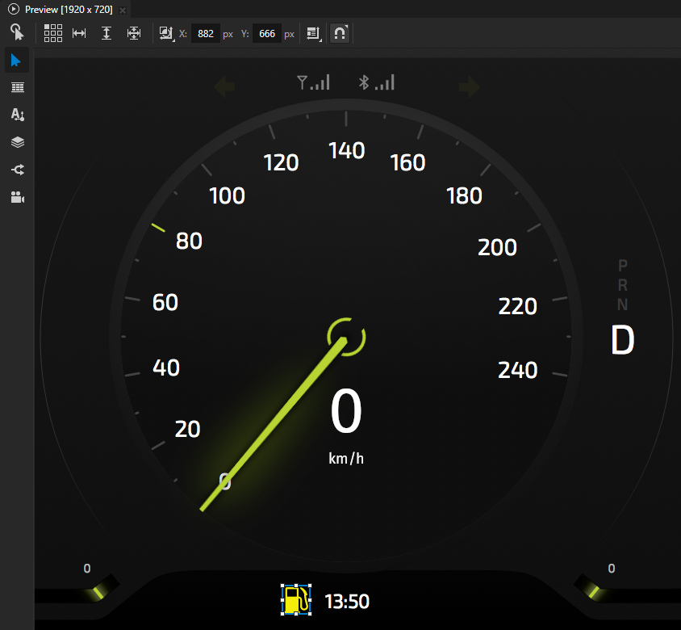This screenshot has width=681, height=630.
Task: Click the fit-to-height icon in toolbar
Action: [106, 33]
